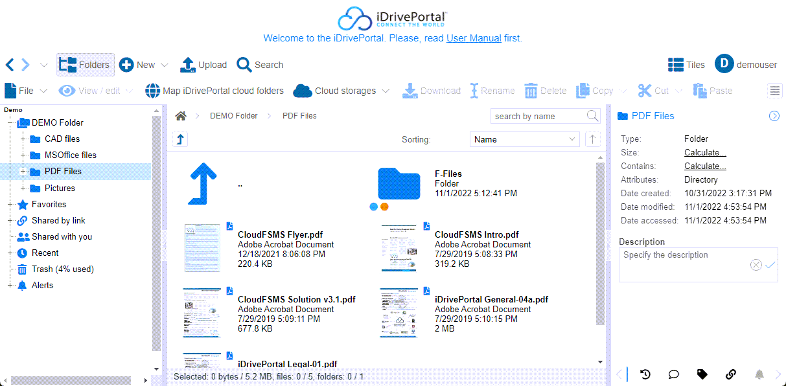Open the comments icon in details panel
The height and width of the screenshot is (386, 786).
(674, 374)
